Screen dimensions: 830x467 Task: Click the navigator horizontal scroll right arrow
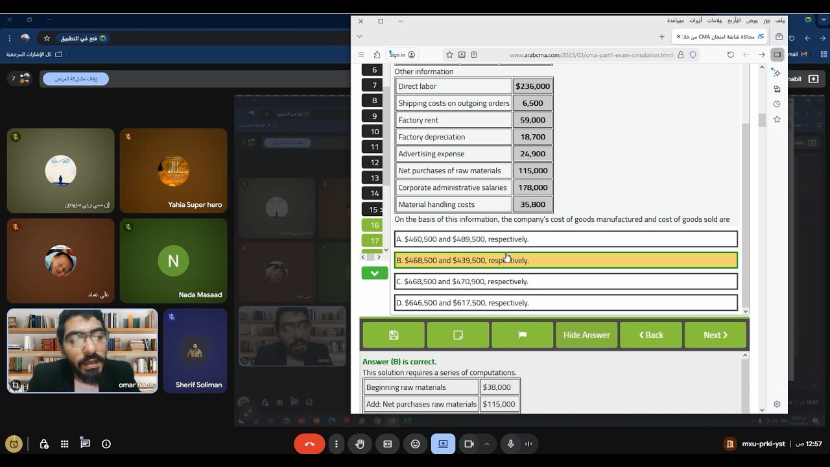click(x=379, y=257)
